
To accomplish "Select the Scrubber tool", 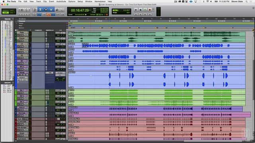I will coord(57,10).
